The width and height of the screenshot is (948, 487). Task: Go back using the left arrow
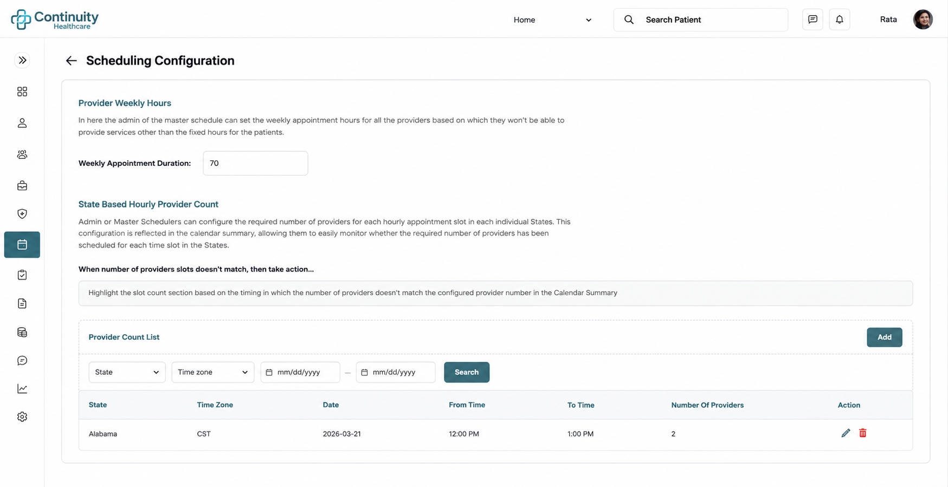tap(71, 61)
